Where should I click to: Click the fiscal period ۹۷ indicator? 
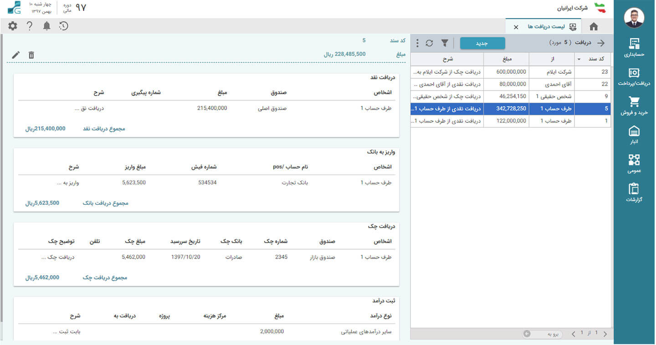[x=80, y=8]
